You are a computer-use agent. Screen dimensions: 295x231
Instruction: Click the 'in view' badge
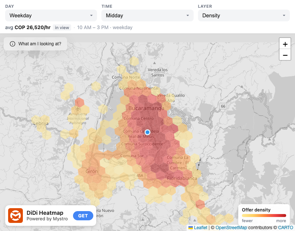[x=62, y=27]
